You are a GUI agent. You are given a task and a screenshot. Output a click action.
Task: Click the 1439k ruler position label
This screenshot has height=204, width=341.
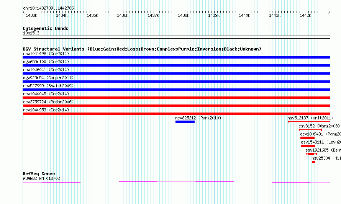(x=214, y=15)
